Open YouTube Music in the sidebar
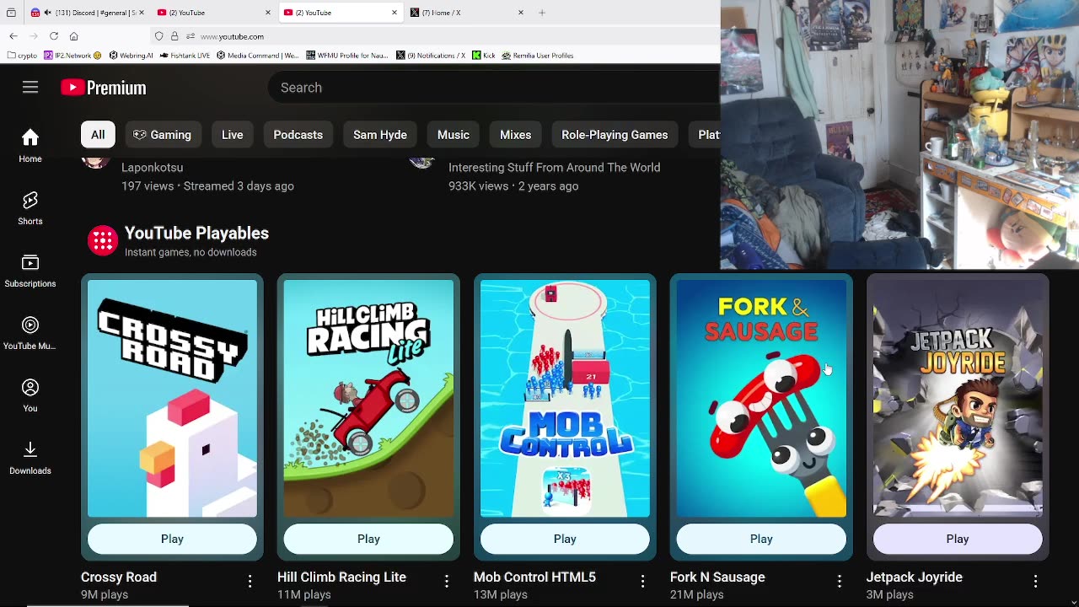The image size is (1079, 607). pos(30,333)
